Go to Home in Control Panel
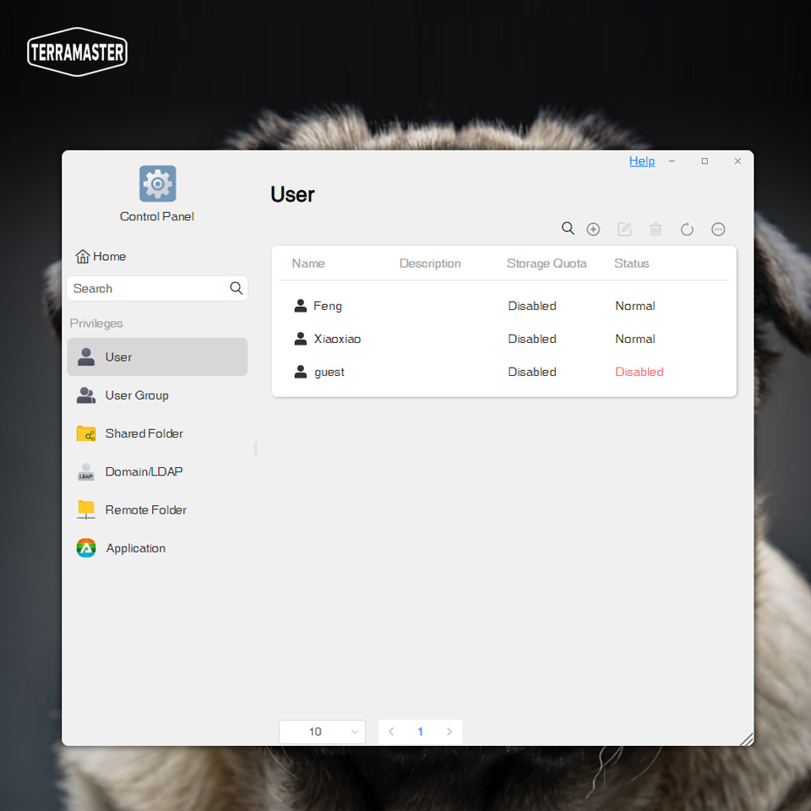This screenshot has height=811, width=811. (x=101, y=256)
